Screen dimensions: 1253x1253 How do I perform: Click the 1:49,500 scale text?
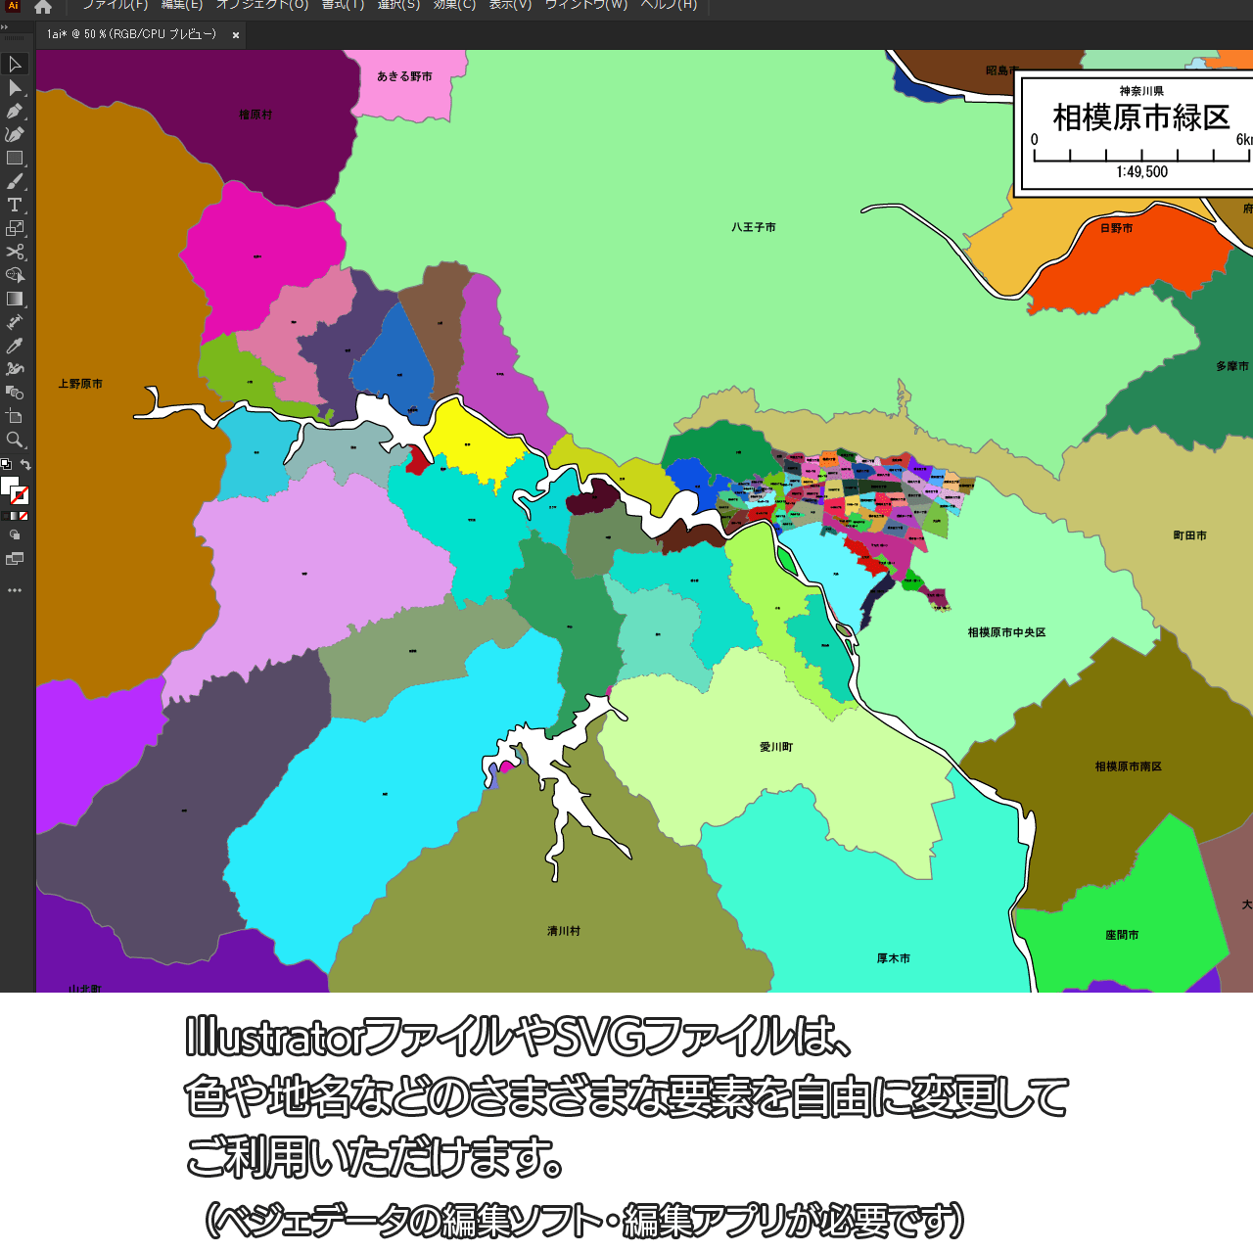tap(1142, 172)
